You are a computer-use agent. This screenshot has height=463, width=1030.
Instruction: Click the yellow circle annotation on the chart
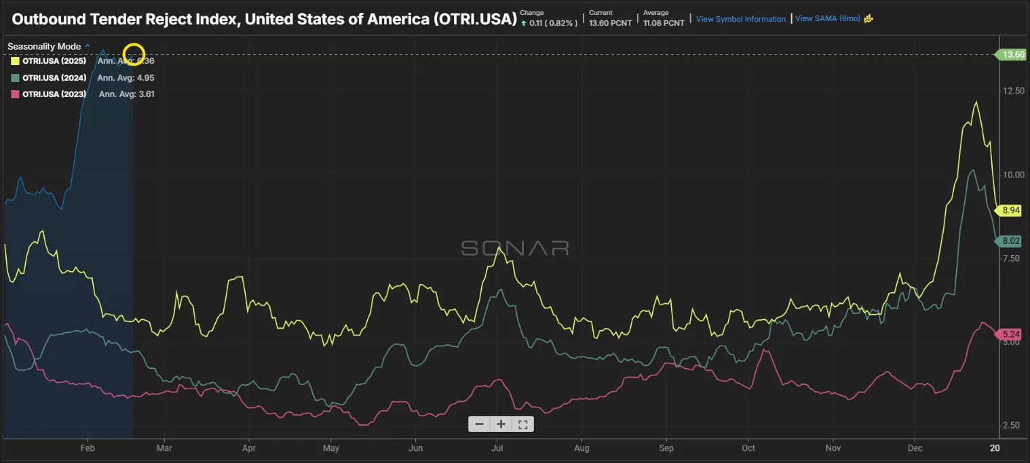(x=133, y=53)
